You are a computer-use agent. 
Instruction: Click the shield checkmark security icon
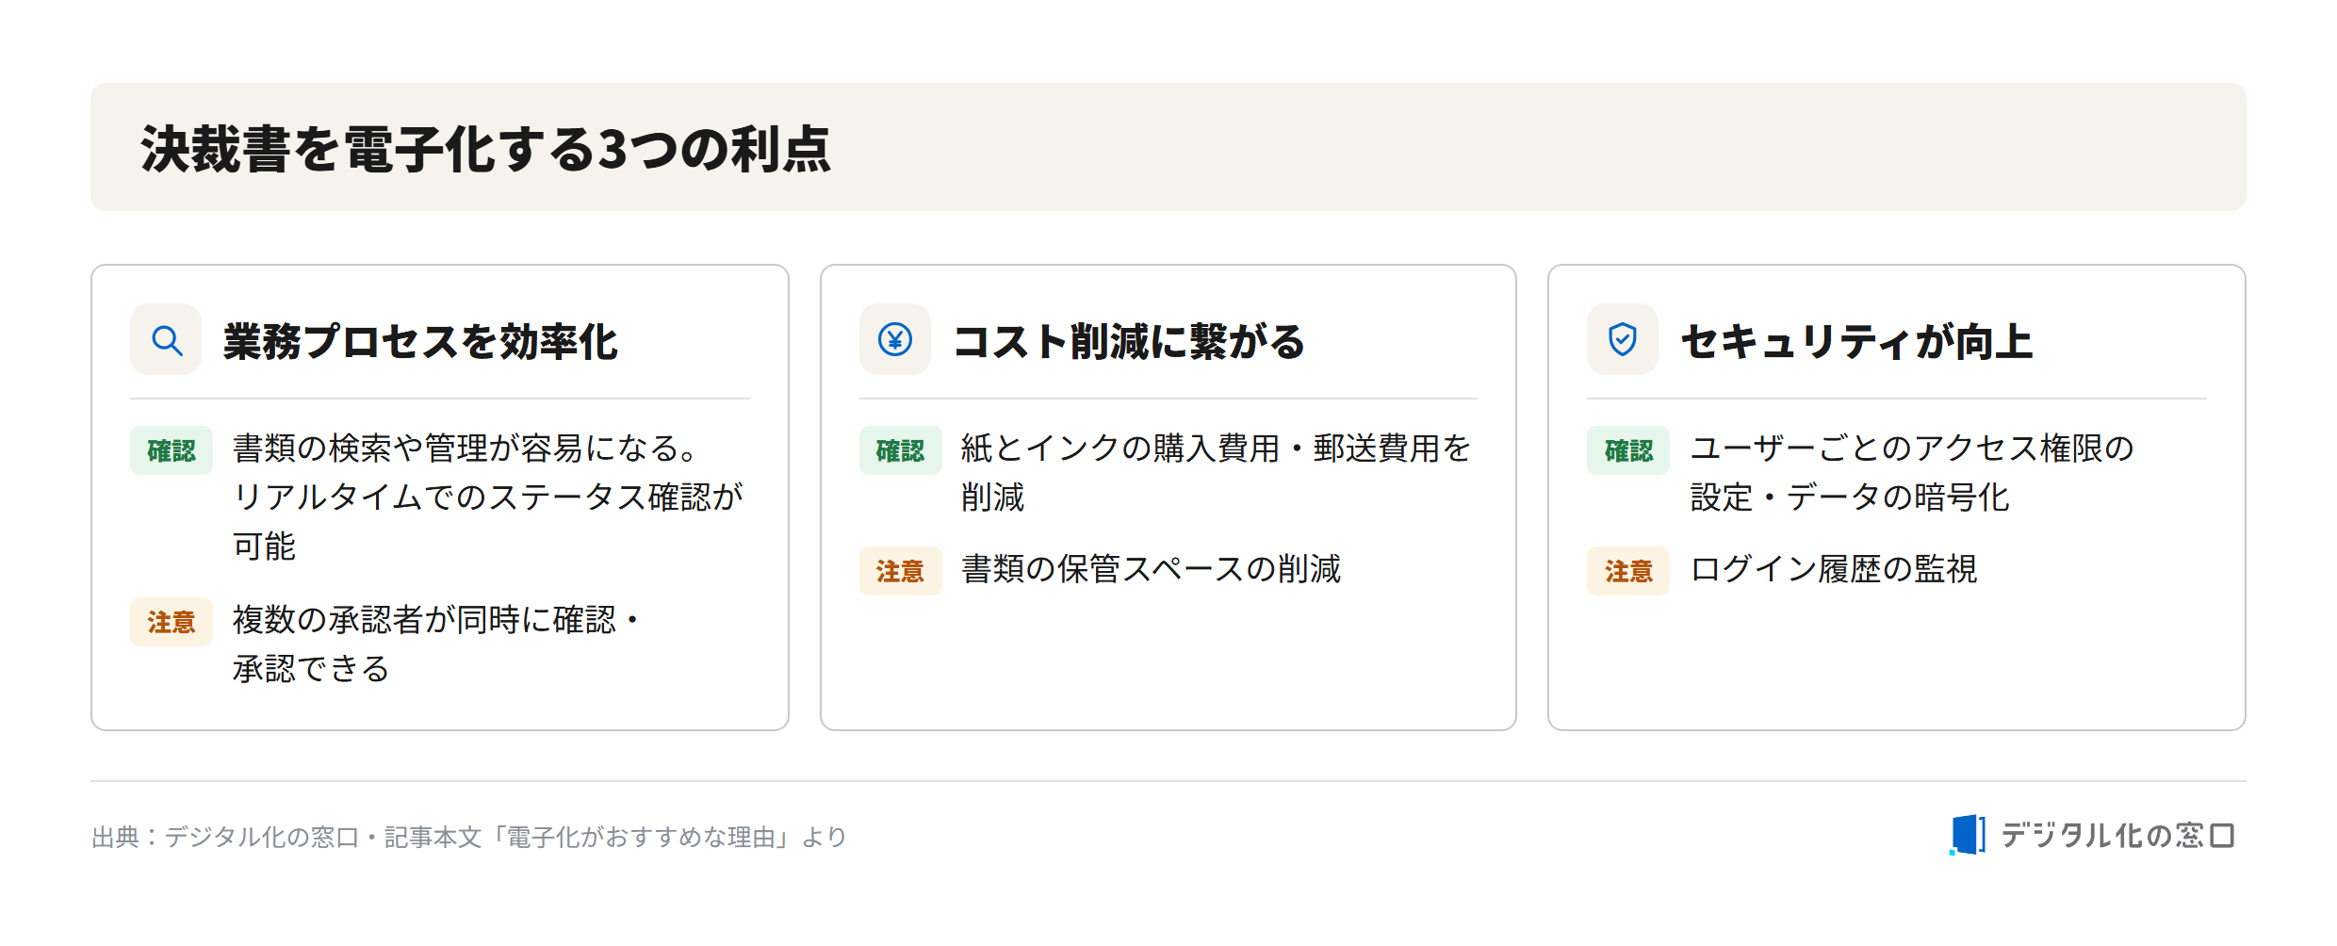1623,340
